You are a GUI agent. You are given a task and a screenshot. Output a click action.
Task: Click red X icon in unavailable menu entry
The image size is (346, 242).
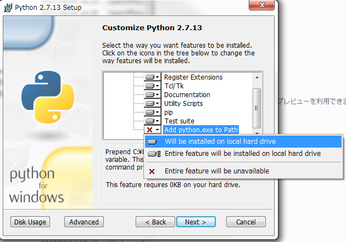[x=152, y=171]
